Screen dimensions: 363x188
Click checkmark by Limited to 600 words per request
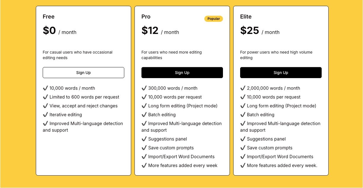coord(45,97)
